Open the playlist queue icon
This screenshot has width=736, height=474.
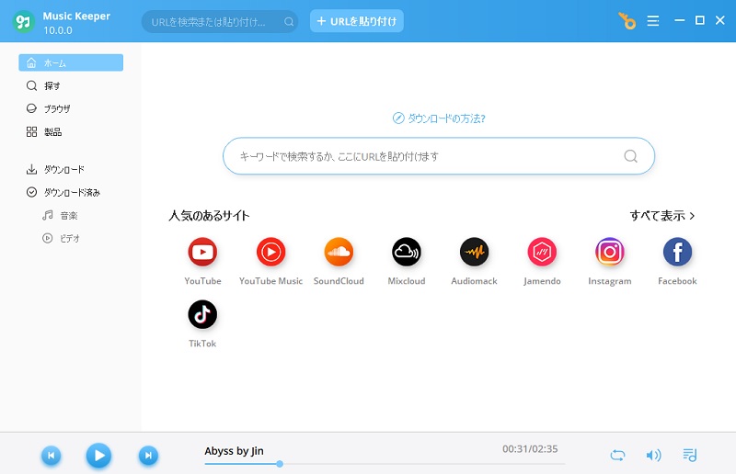(689, 455)
